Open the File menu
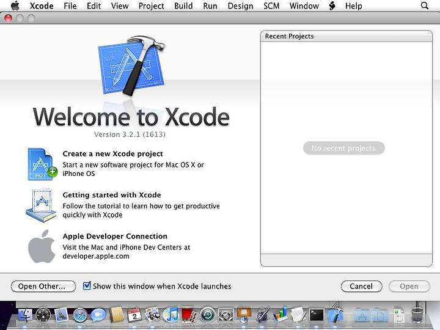Image resolution: width=440 pixels, height=330 pixels. [70, 5]
